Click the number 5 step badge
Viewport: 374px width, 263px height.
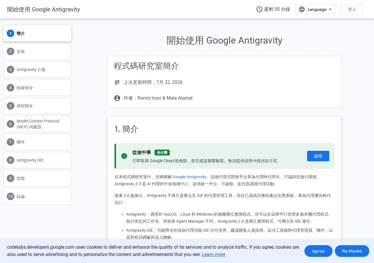coord(11,106)
